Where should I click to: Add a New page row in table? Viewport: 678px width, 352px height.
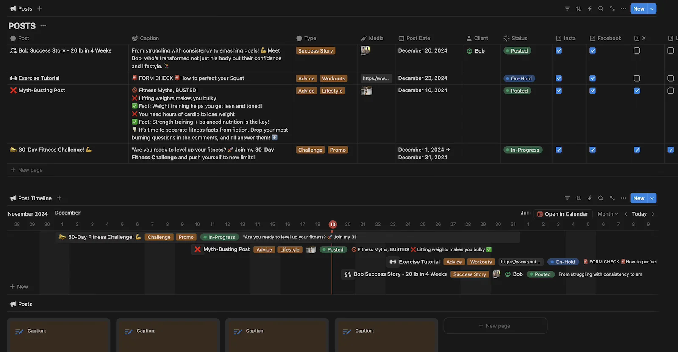tap(26, 170)
